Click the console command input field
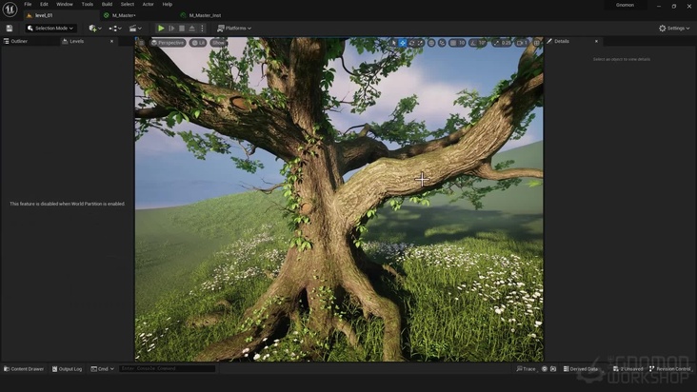This screenshot has width=697, height=392. (167, 369)
